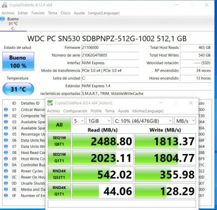Open the test count dropdown showing 5
Image resolution: width=217 pixels, height=210 pixels.
point(78,121)
